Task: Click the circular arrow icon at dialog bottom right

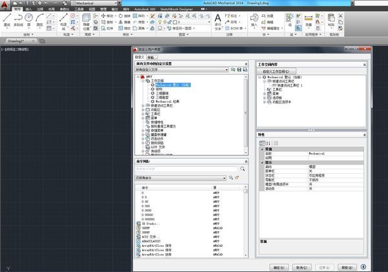Action: tap(363, 267)
